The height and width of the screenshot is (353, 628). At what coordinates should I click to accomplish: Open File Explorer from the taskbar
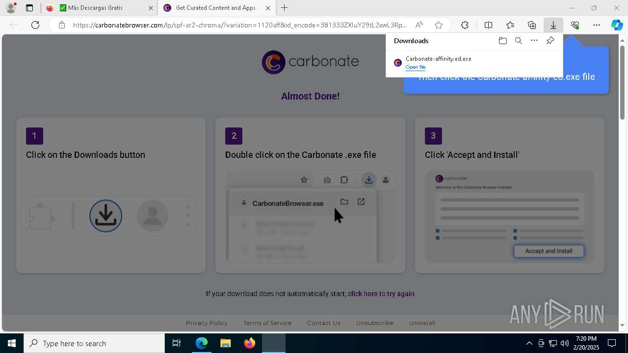[226, 343]
